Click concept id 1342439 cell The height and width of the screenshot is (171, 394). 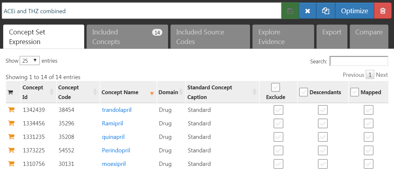pyautogui.click(x=34, y=110)
